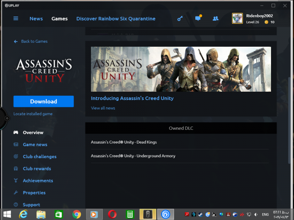Open the chat messages icon
294x220 pixels.
(198, 18)
